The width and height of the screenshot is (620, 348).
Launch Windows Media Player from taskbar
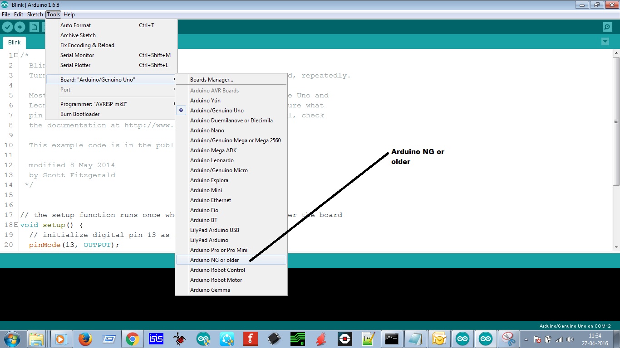pos(60,339)
